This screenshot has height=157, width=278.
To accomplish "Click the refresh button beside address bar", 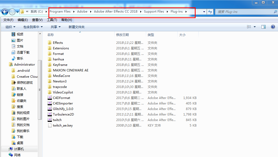I will pos(210,12).
